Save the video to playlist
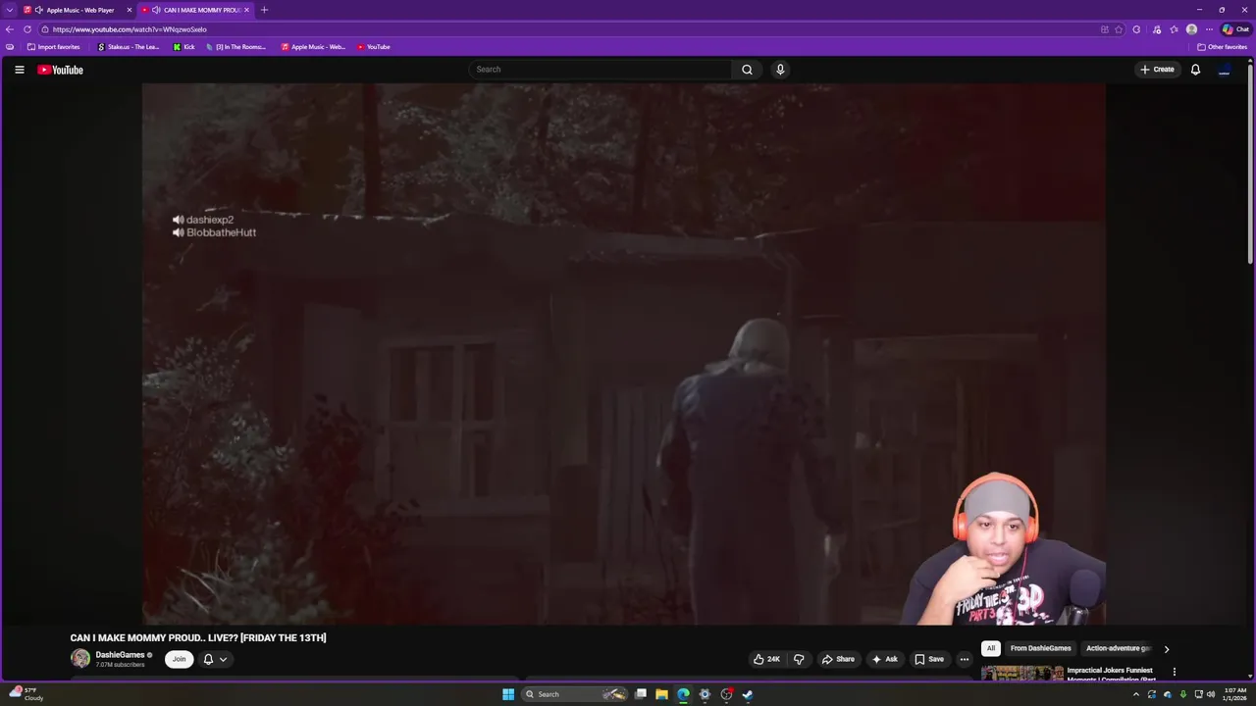Image resolution: width=1256 pixels, height=706 pixels. click(x=928, y=659)
